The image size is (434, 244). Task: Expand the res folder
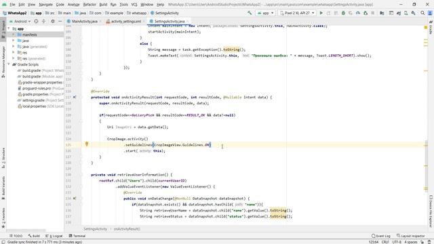(14, 52)
